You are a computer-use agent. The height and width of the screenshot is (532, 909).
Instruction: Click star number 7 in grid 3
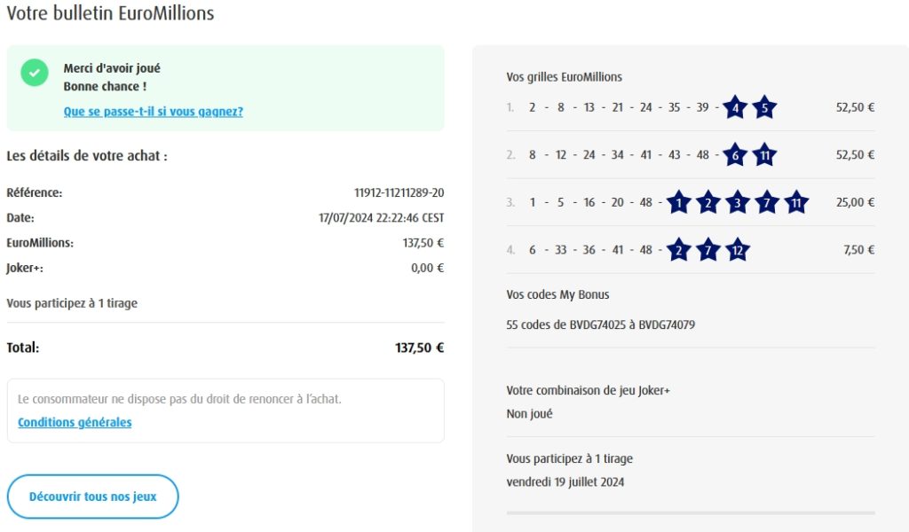coord(767,202)
